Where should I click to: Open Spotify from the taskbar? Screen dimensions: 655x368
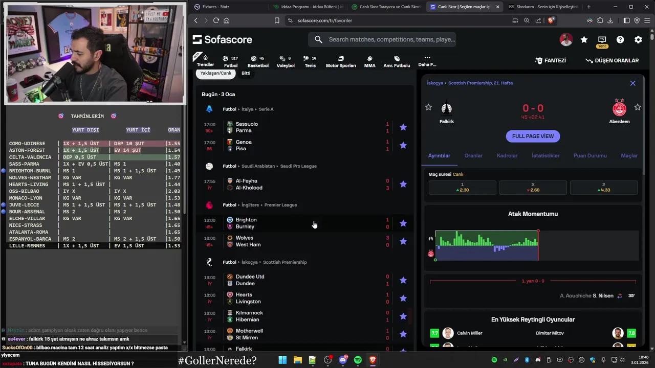[358, 360]
